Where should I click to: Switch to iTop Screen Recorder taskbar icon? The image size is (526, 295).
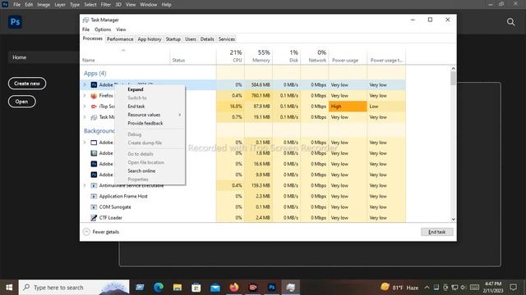253,288
